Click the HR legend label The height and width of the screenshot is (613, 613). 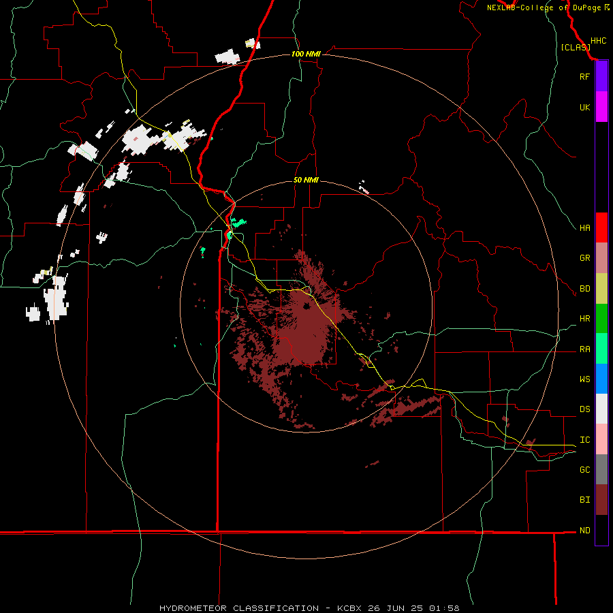pos(584,319)
